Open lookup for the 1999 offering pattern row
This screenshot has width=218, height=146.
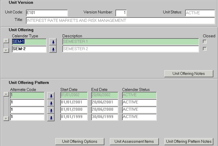51,118
